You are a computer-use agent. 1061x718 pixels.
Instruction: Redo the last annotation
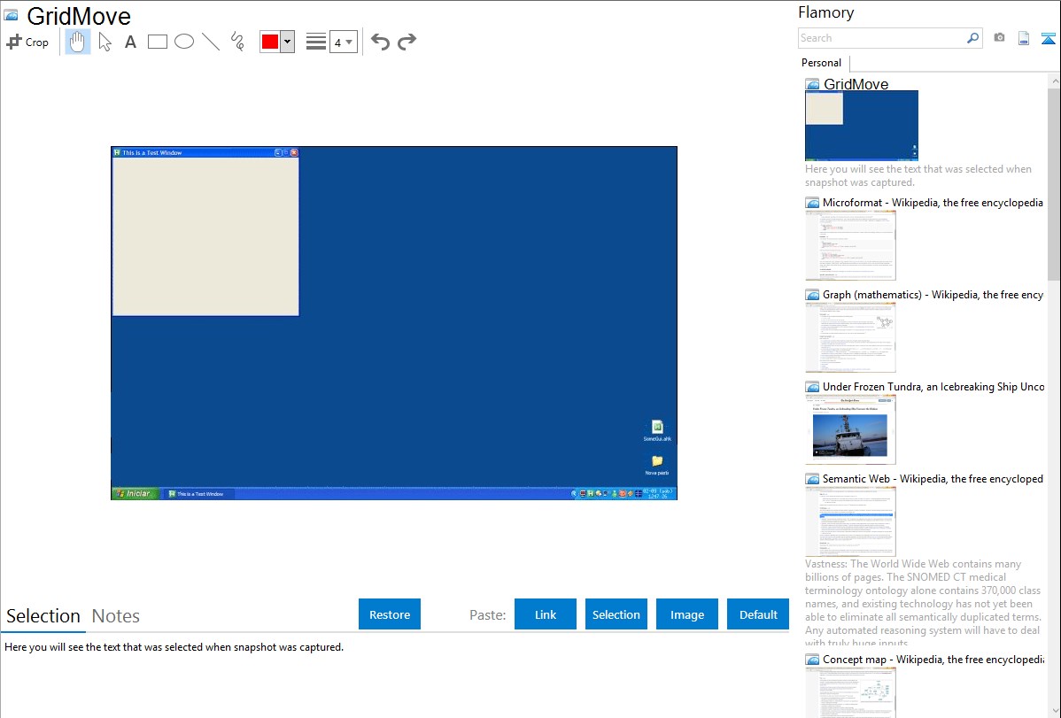pyautogui.click(x=407, y=42)
